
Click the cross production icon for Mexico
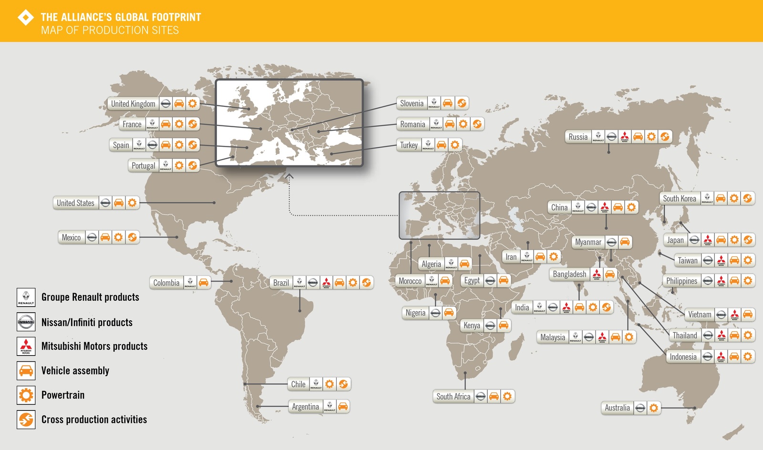click(132, 237)
